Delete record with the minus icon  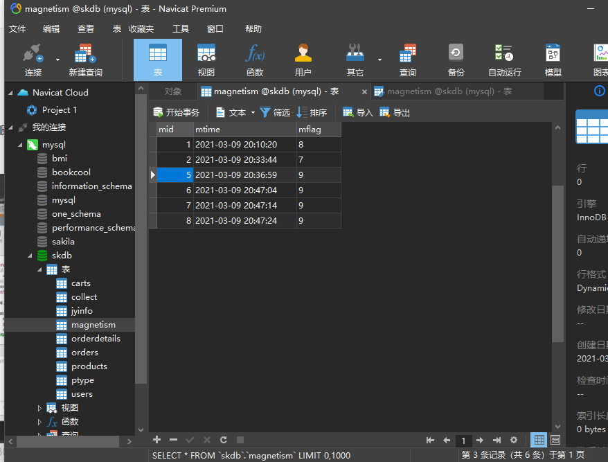173,440
